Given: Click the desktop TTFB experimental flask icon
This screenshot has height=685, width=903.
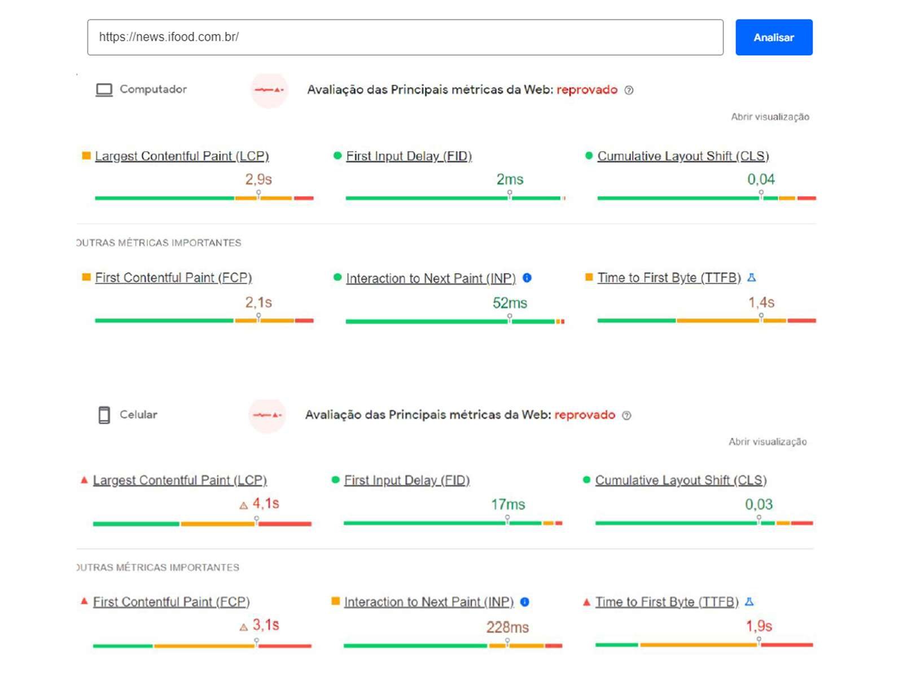Looking at the screenshot, I should tap(752, 278).
